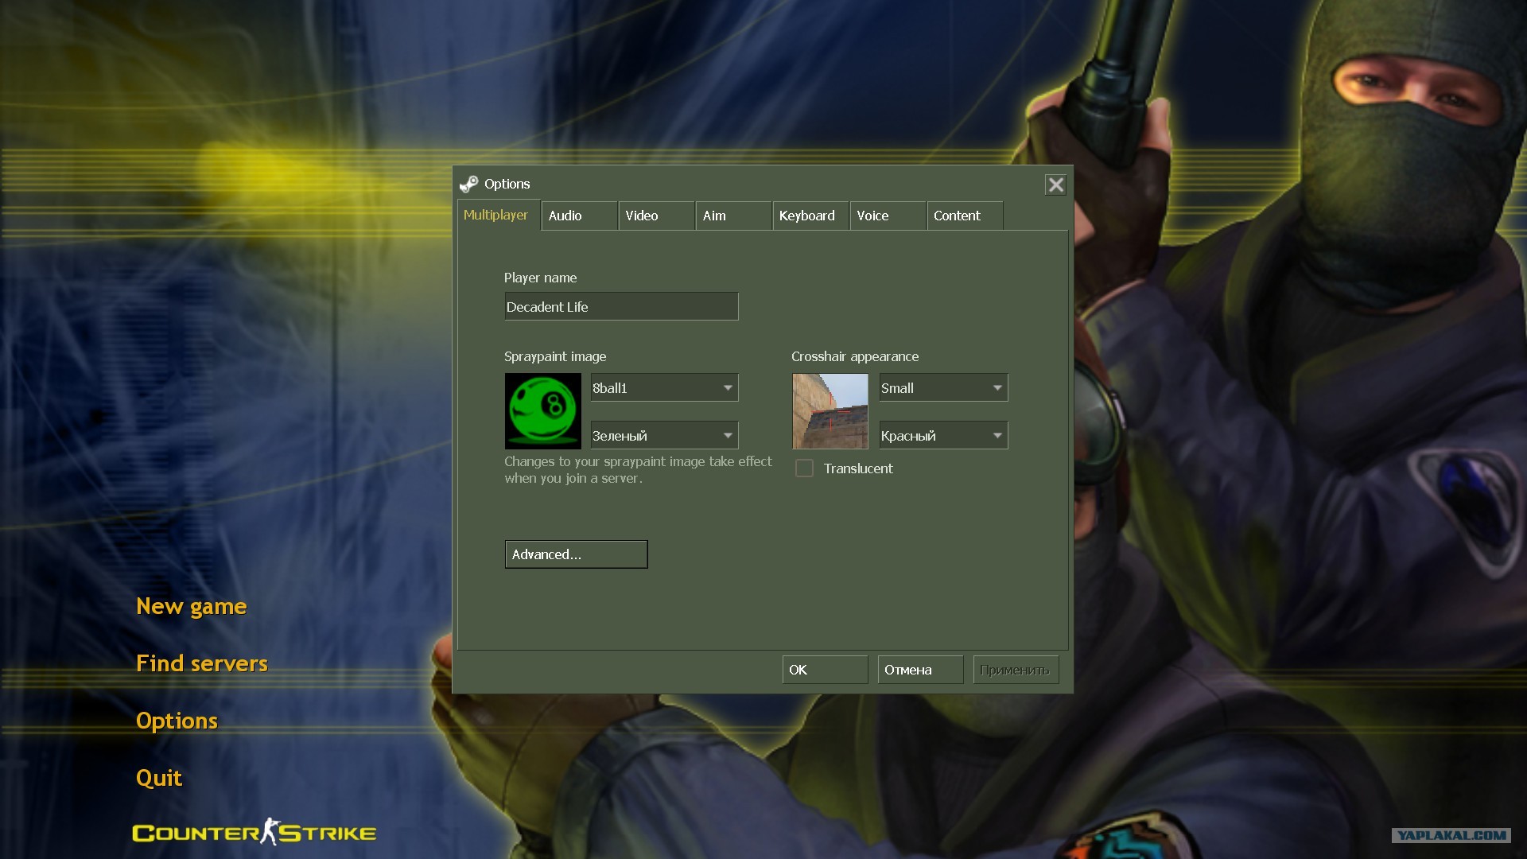The width and height of the screenshot is (1527, 859).
Task: Switch to the Content tab
Action: 965,216
